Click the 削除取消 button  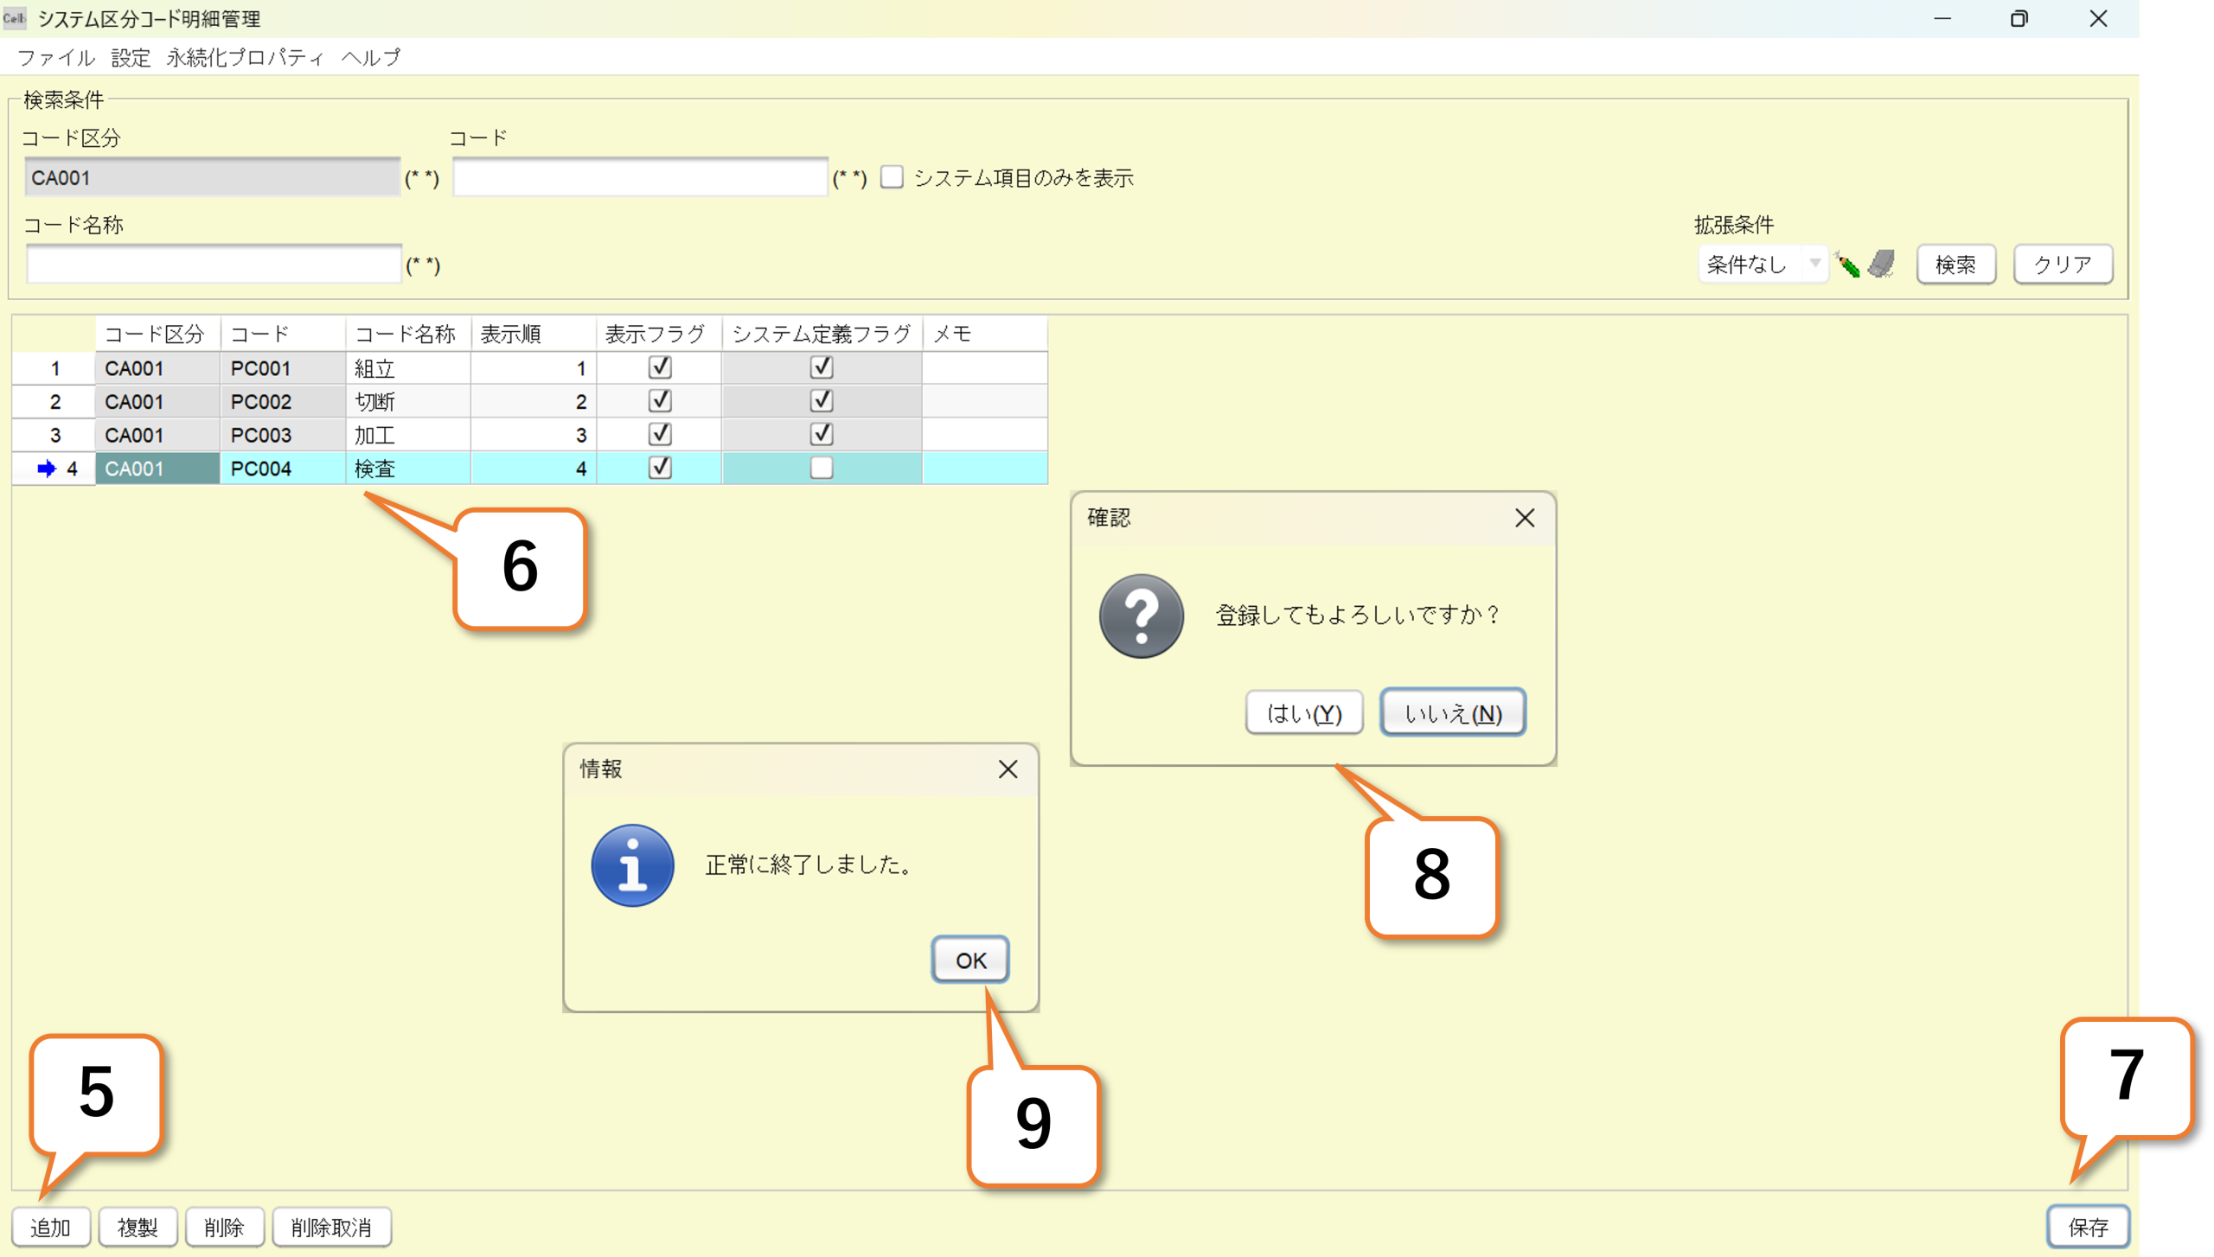(331, 1228)
